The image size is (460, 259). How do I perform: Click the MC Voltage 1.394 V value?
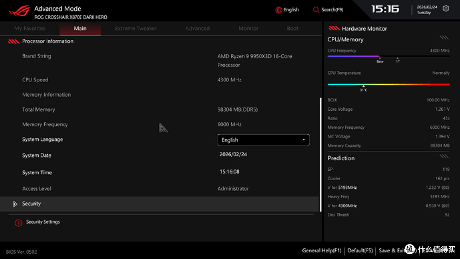pos(443,136)
